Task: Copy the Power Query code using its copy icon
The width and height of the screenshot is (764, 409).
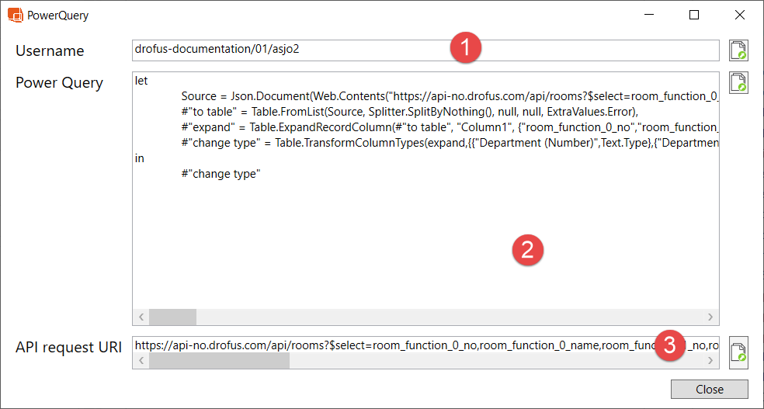Action: pos(738,82)
